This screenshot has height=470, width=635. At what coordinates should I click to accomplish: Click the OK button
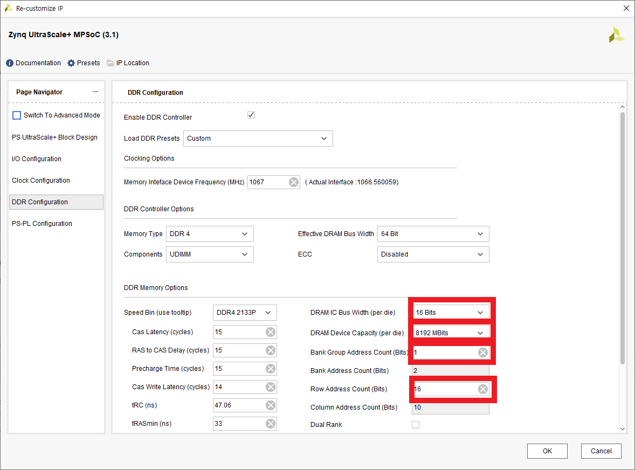coord(547,451)
